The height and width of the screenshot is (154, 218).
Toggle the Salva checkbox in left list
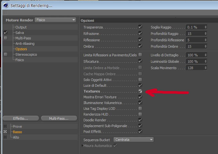point(5,32)
